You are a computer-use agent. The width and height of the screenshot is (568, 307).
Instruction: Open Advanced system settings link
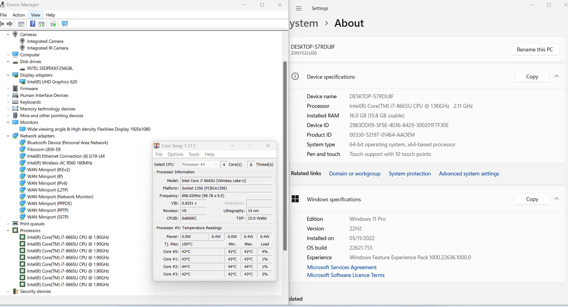pyautogui.click(x=469, y=174)
